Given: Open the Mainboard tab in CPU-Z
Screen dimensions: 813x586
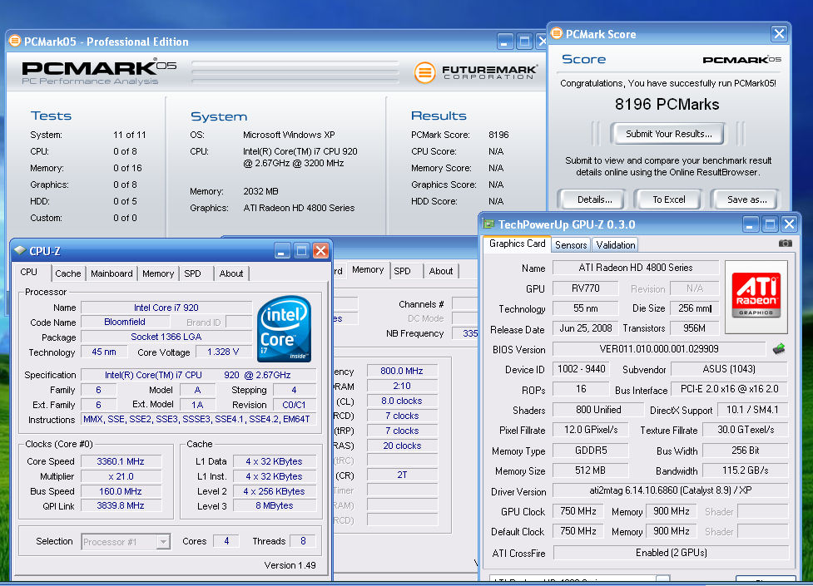Looking at the screenshot, I should click(x=112, y=273).
